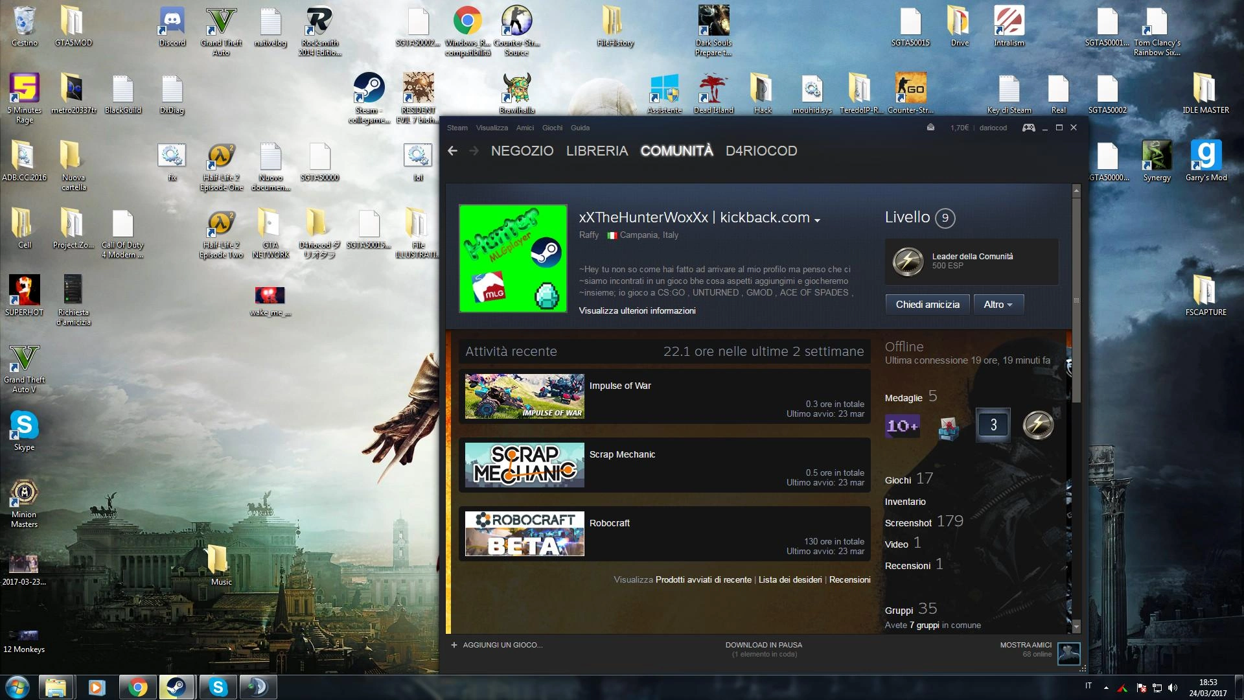
Task: Open the Guida menu
Action: click(x=580, y=128)
